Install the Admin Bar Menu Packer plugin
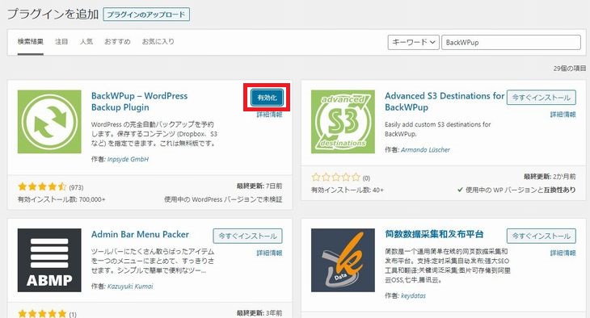 pyautogui.click(x=247, y=236)
